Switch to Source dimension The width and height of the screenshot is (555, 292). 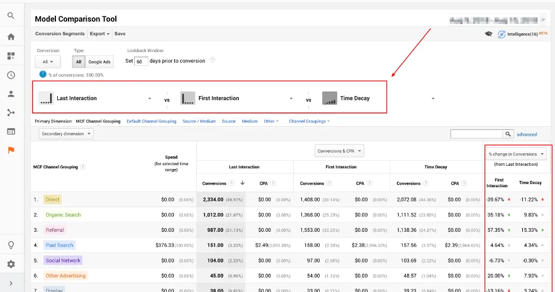point(228,121)
